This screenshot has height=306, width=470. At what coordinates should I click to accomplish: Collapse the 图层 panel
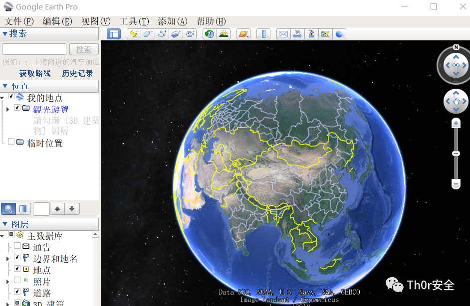click(5, 224)
